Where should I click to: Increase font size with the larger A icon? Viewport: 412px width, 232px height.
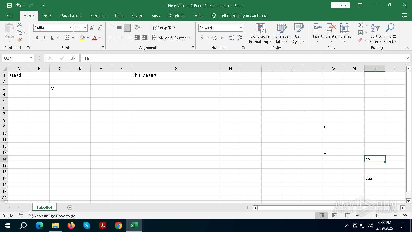[x=92, y=28]
